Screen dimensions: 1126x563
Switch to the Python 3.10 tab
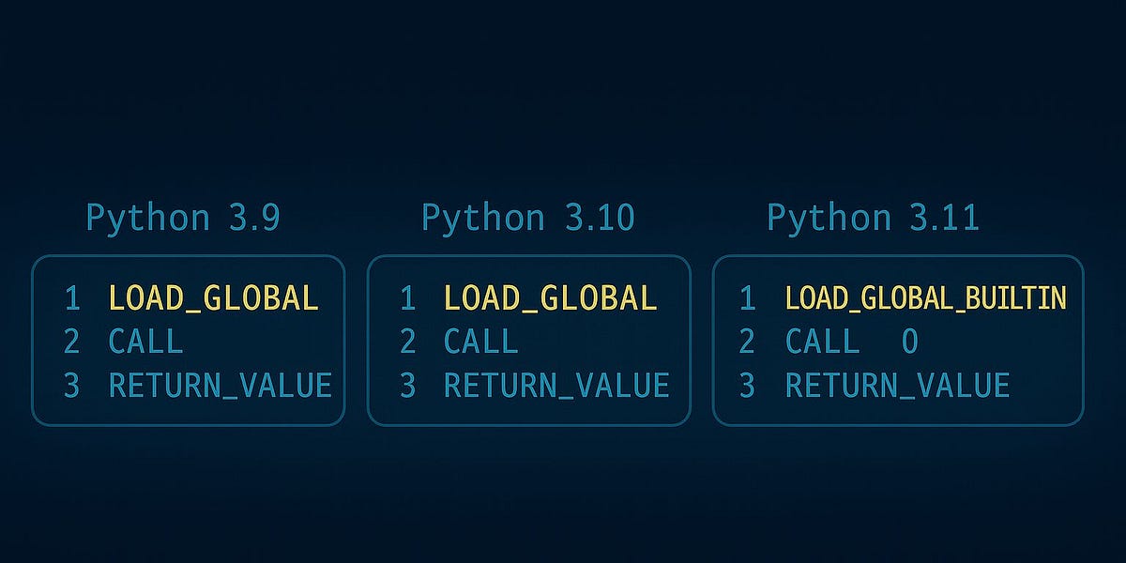528,217
